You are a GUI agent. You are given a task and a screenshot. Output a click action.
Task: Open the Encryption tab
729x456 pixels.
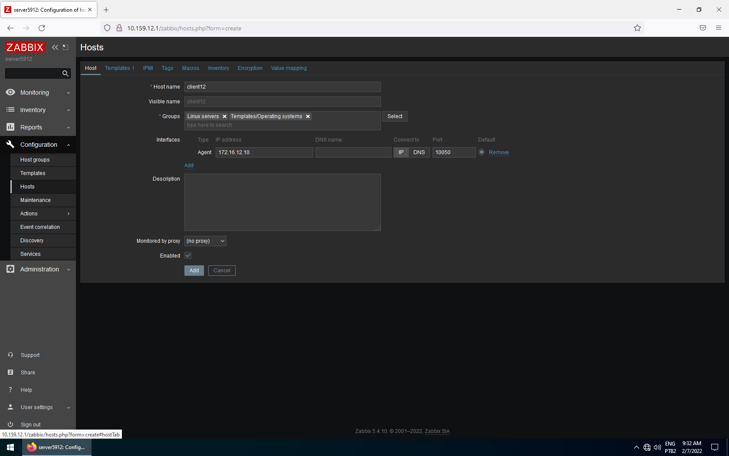point(250,68)
